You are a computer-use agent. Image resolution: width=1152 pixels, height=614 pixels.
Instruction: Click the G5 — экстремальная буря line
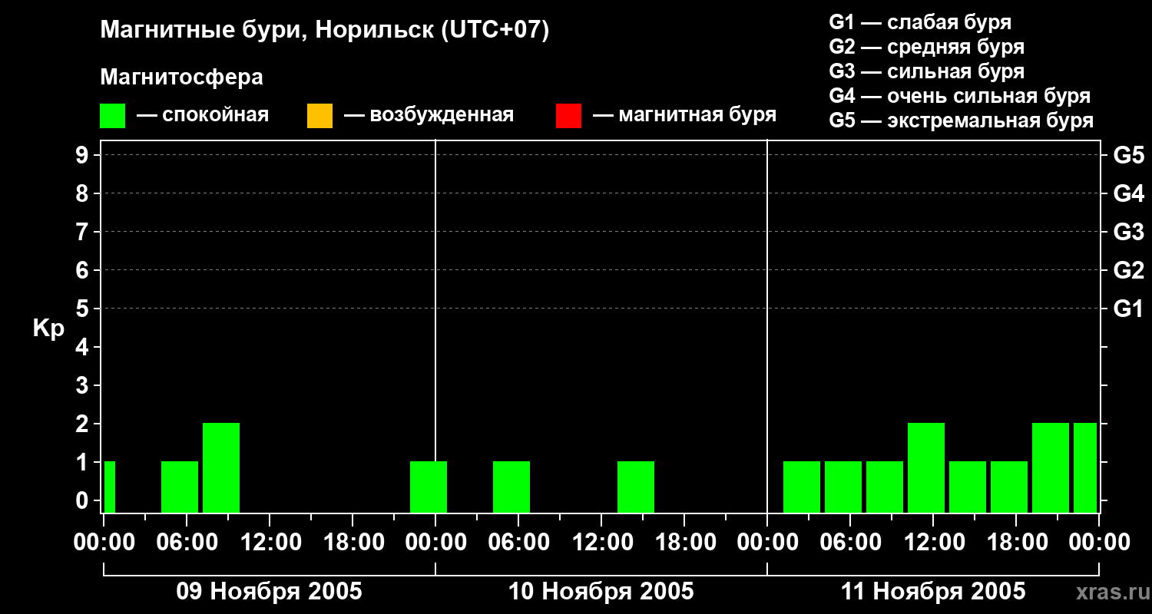click(x=962, y=120)
